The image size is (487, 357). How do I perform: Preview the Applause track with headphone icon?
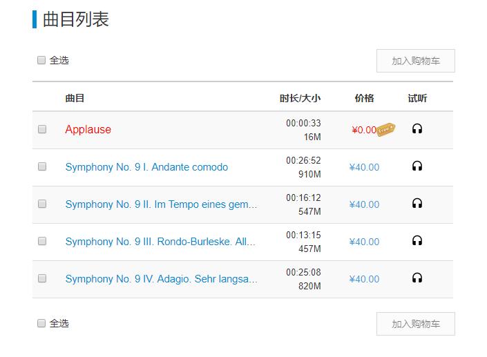417,128
